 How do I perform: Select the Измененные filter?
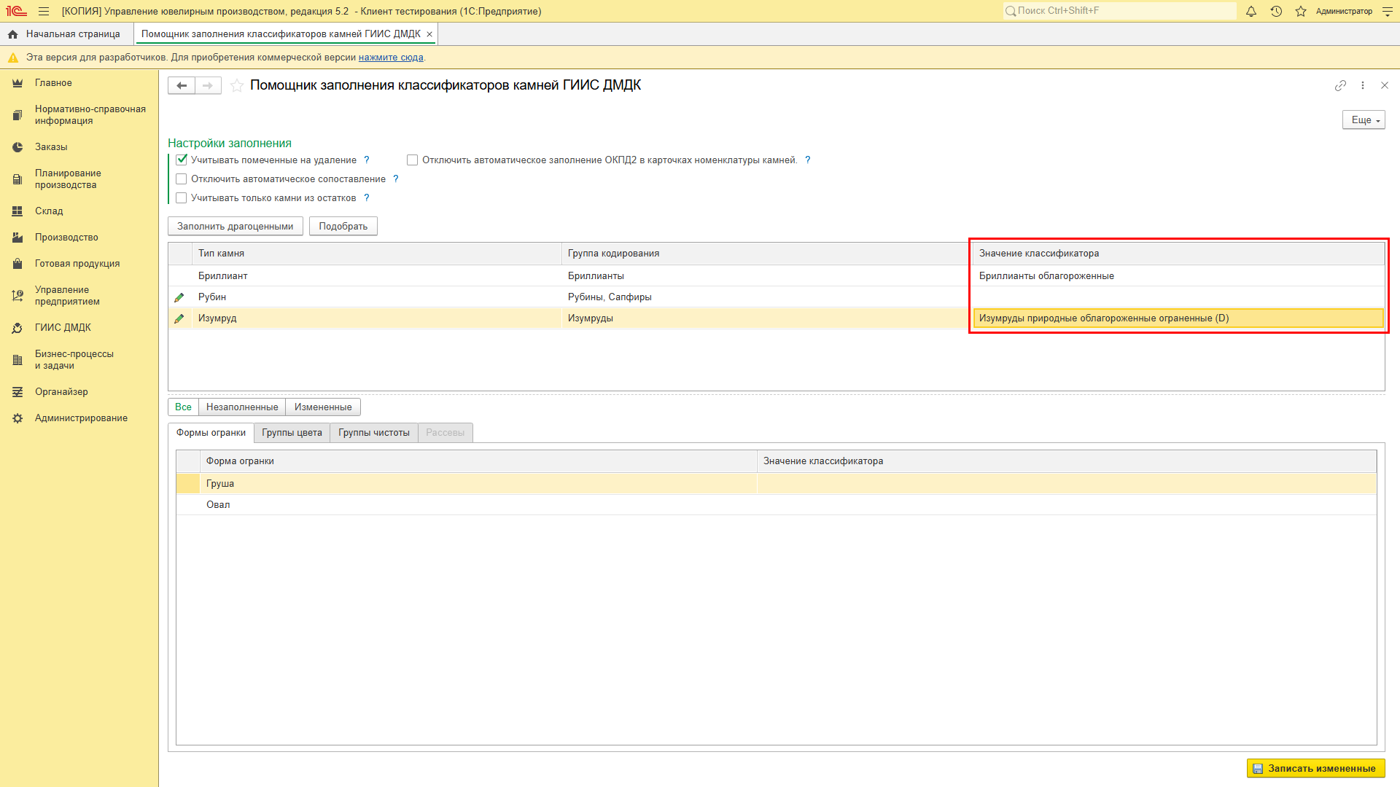point(323,407)
